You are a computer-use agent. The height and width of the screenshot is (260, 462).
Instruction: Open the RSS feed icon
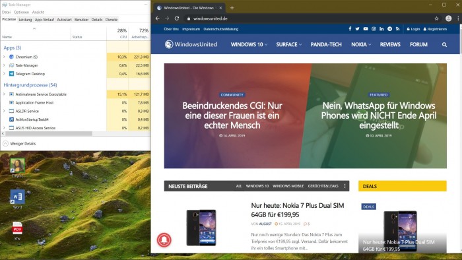pos(397,29)
